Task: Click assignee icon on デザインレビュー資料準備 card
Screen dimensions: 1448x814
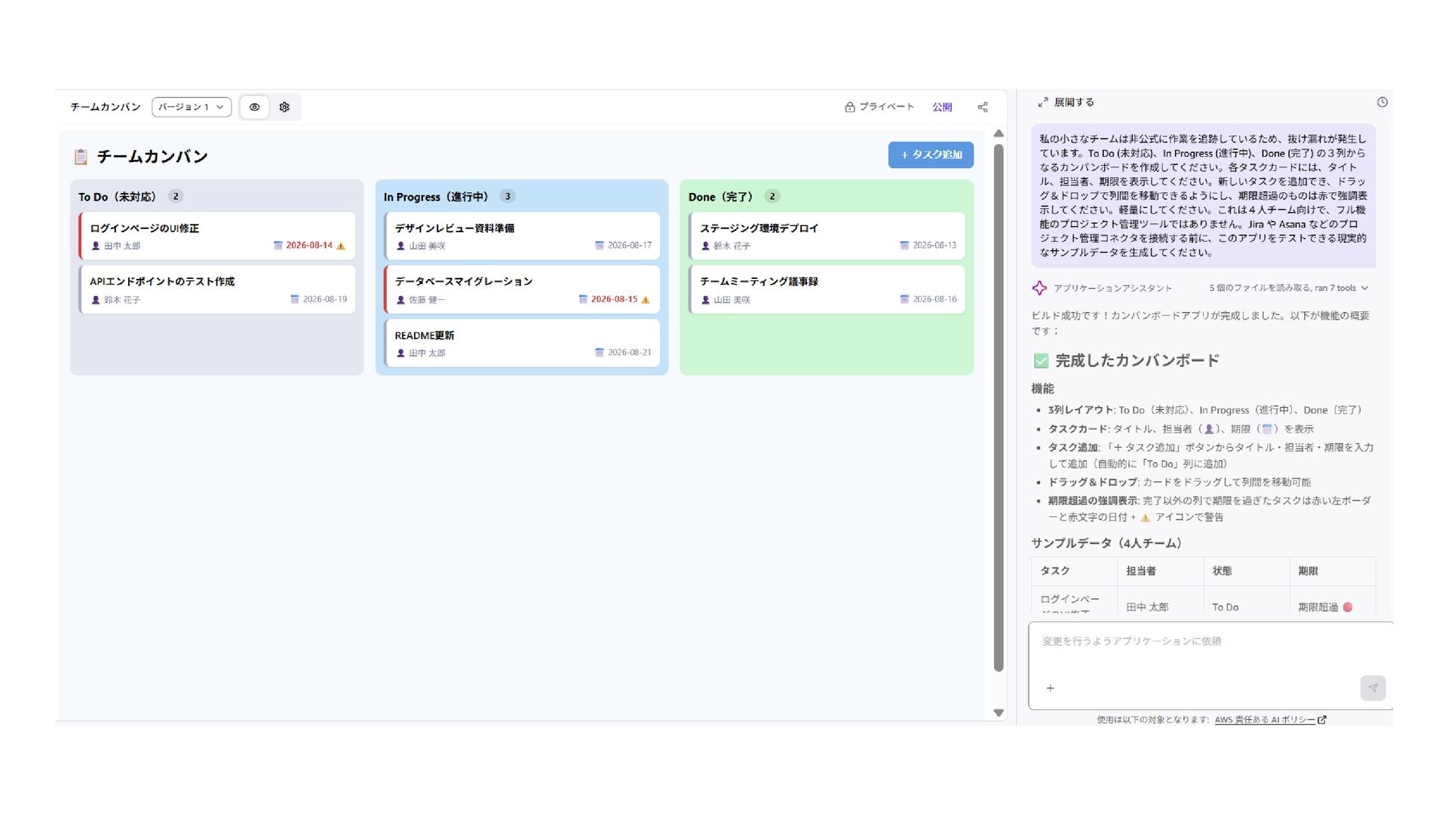Action: (400, 246)
